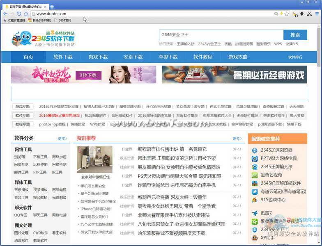This screenshot has width=322, height=246.
Task: Click the 2345软件下载 site logo
Action: point(43,39)
